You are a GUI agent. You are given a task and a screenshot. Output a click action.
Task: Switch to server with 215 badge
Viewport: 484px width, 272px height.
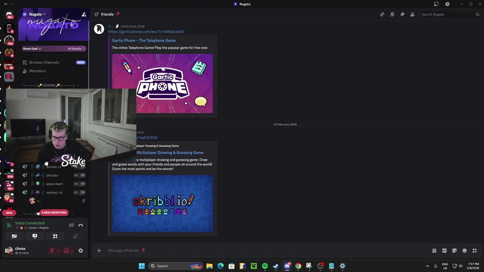pyautogui.click(x=9, y=173)
